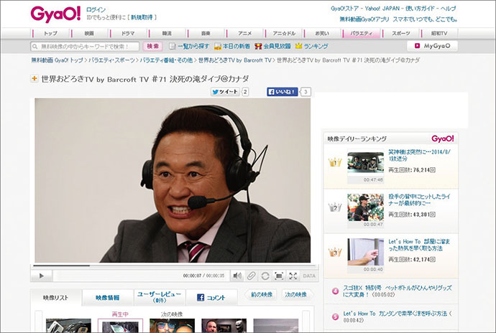Click the paperclip link icon in player
This screenshot has height=333, width=496.
[251, 276]
